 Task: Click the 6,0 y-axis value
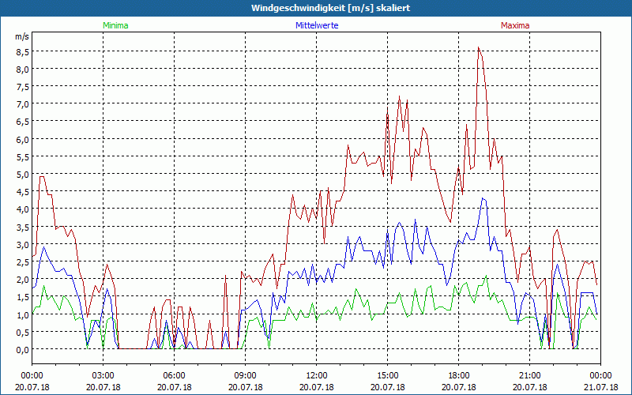[23, 140]
